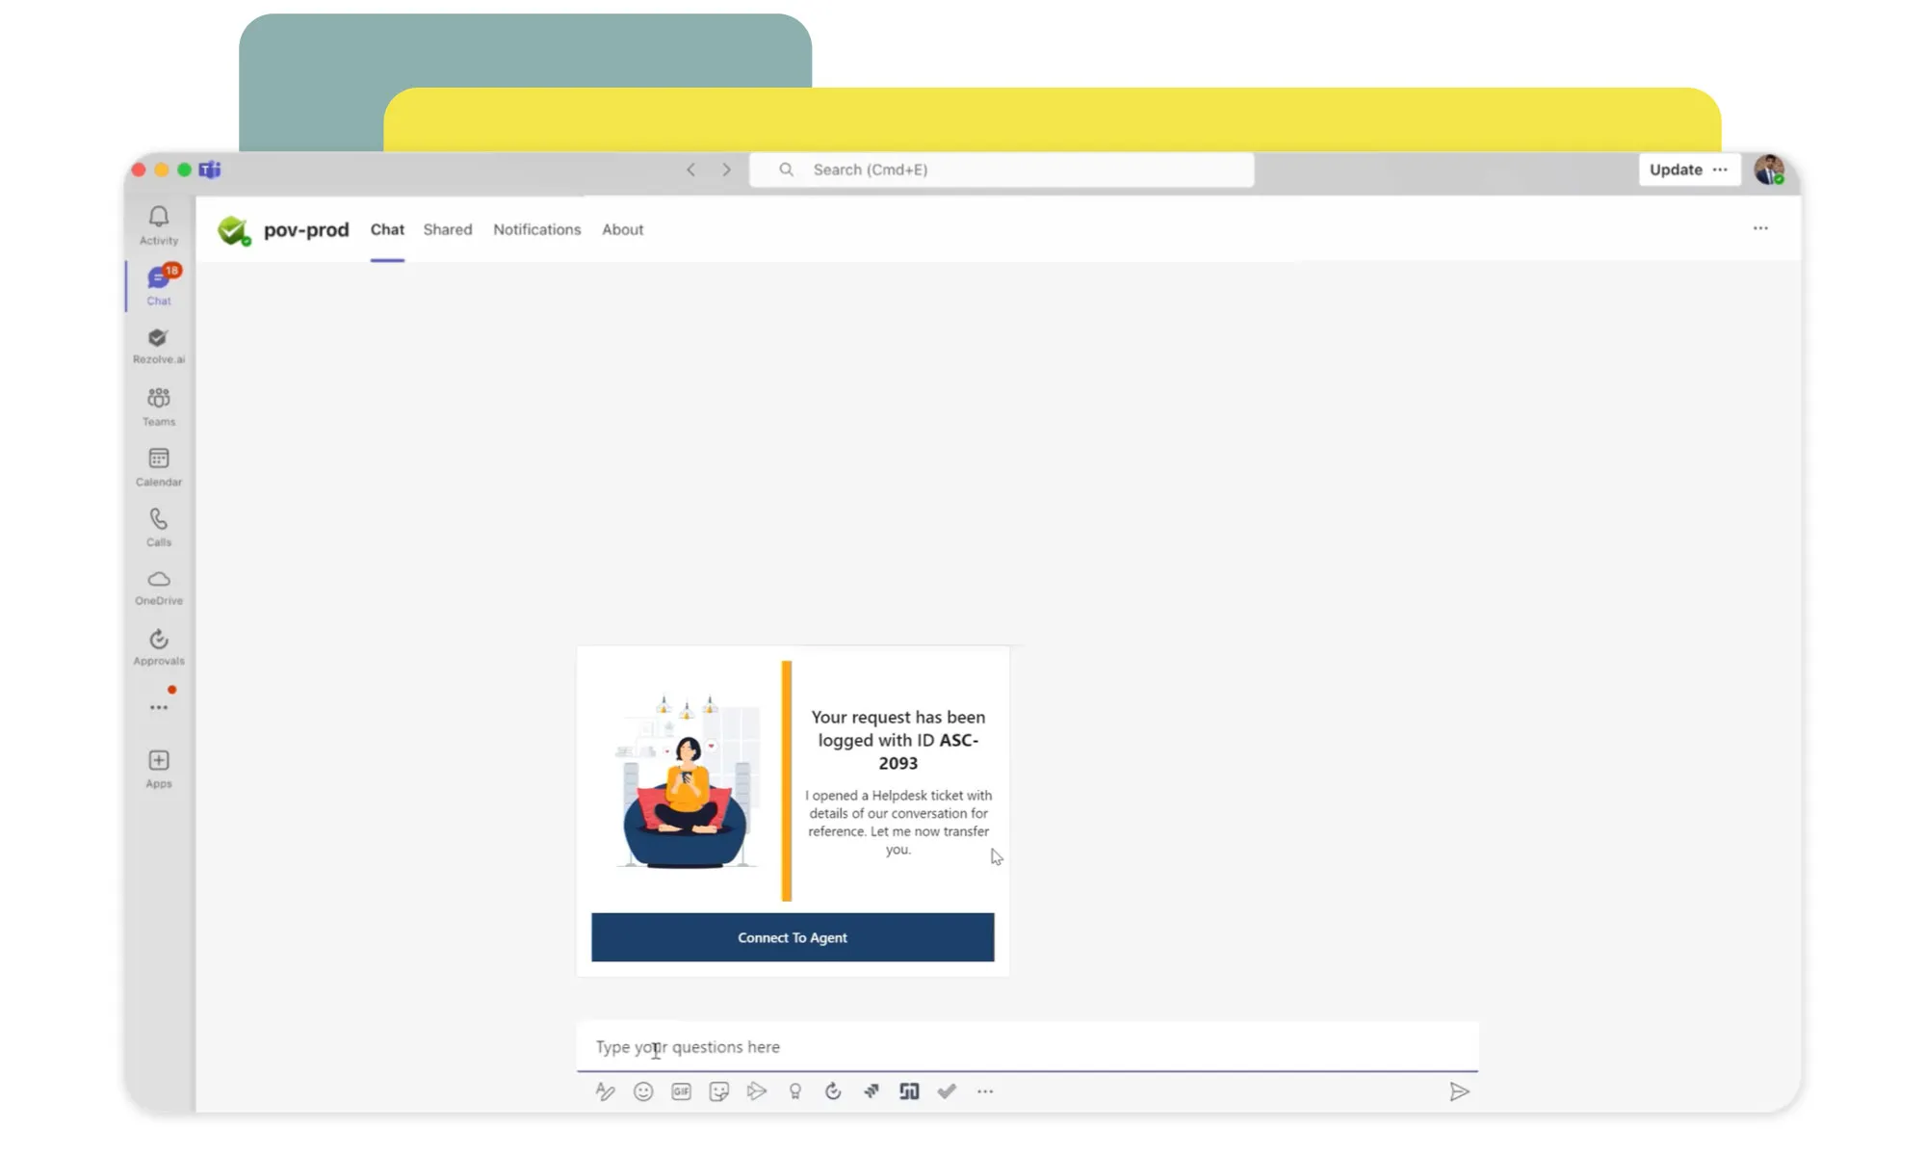The height and width of the screenshot is (1156, 1926).
Task: Open the Calendar from sidebar
Action: click(159, 466)
